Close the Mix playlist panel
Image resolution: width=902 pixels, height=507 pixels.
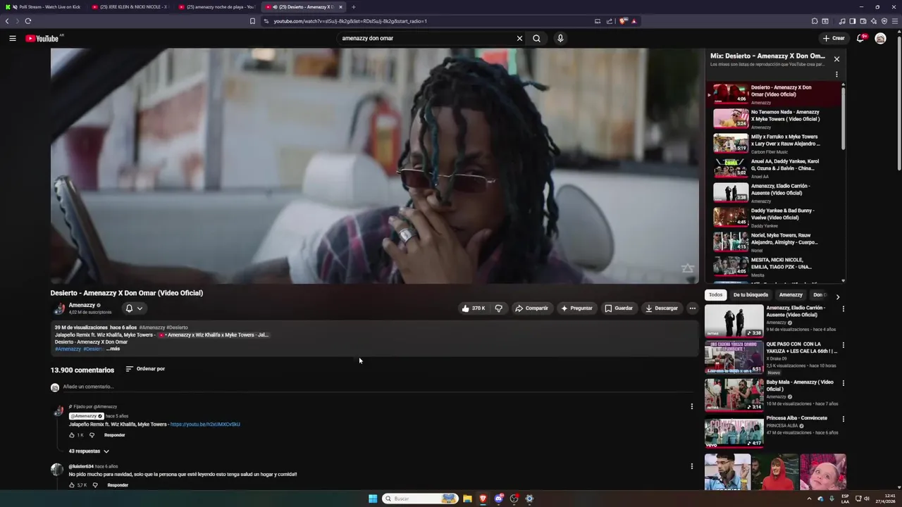click(x=836, y=59)
